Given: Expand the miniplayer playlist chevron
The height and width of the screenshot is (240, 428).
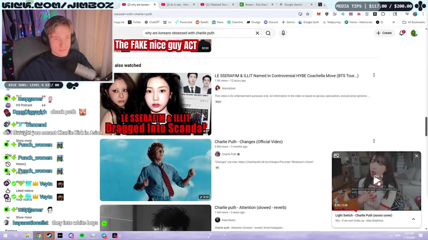Looking at the screenshot, I should point(413,219).
